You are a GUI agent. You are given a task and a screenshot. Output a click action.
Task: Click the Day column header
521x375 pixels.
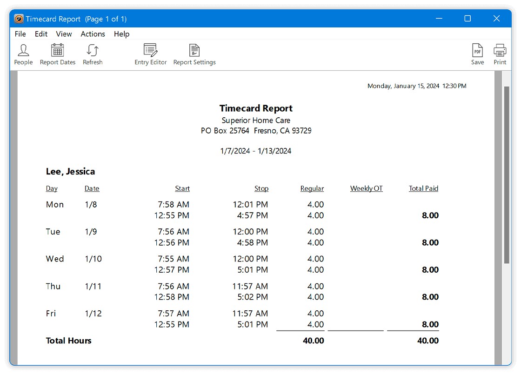pyautogui.click(x=51, y=188)
